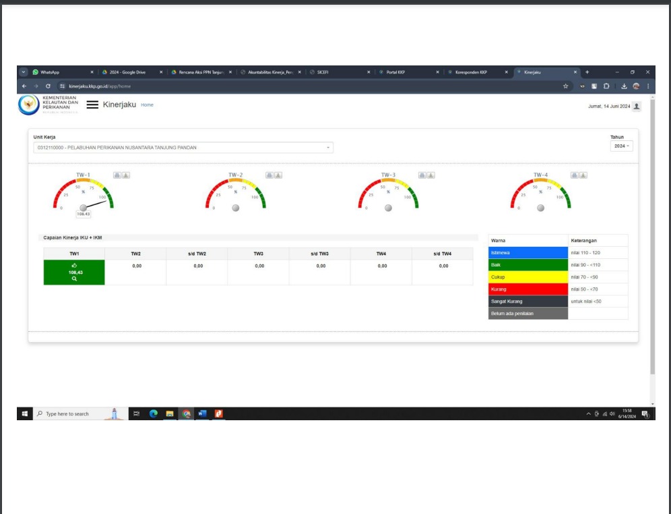Image resolution: width=671 pixels, height=514 pixels.
Task: Reload the page in the browser
Action: pyautogui.click(x=48, y=86)
